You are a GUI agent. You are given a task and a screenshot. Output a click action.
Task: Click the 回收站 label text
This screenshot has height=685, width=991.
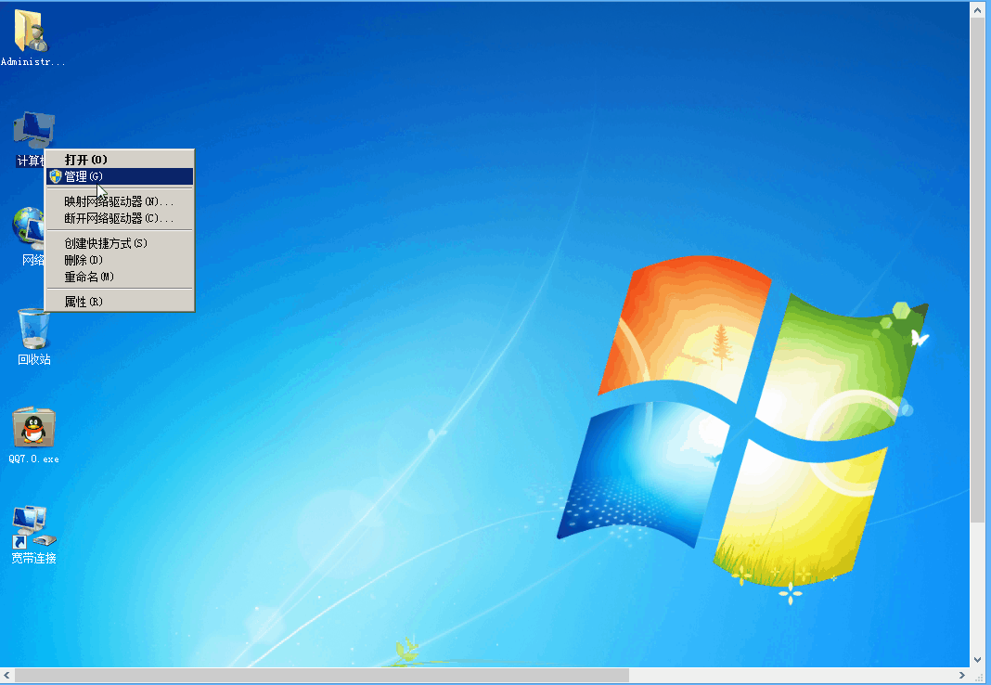(x=34, y=359)
